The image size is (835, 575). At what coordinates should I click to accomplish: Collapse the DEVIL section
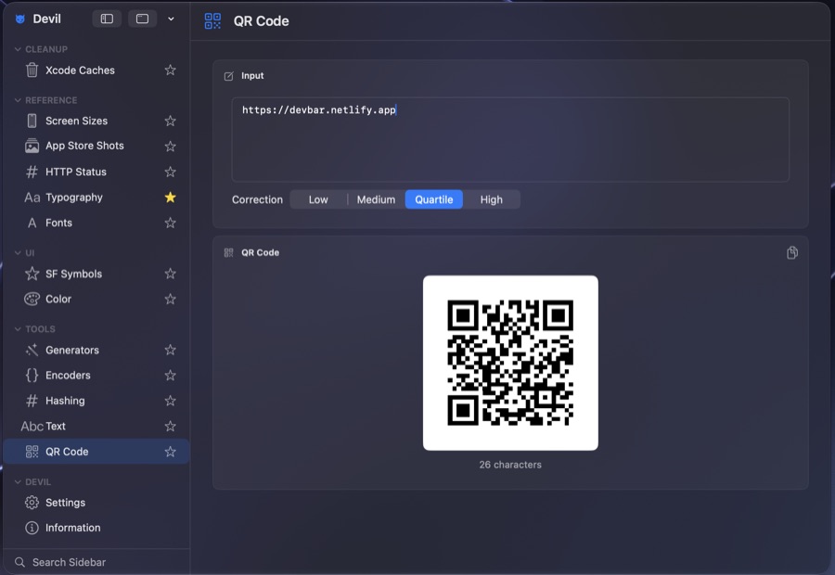point(18,482)
